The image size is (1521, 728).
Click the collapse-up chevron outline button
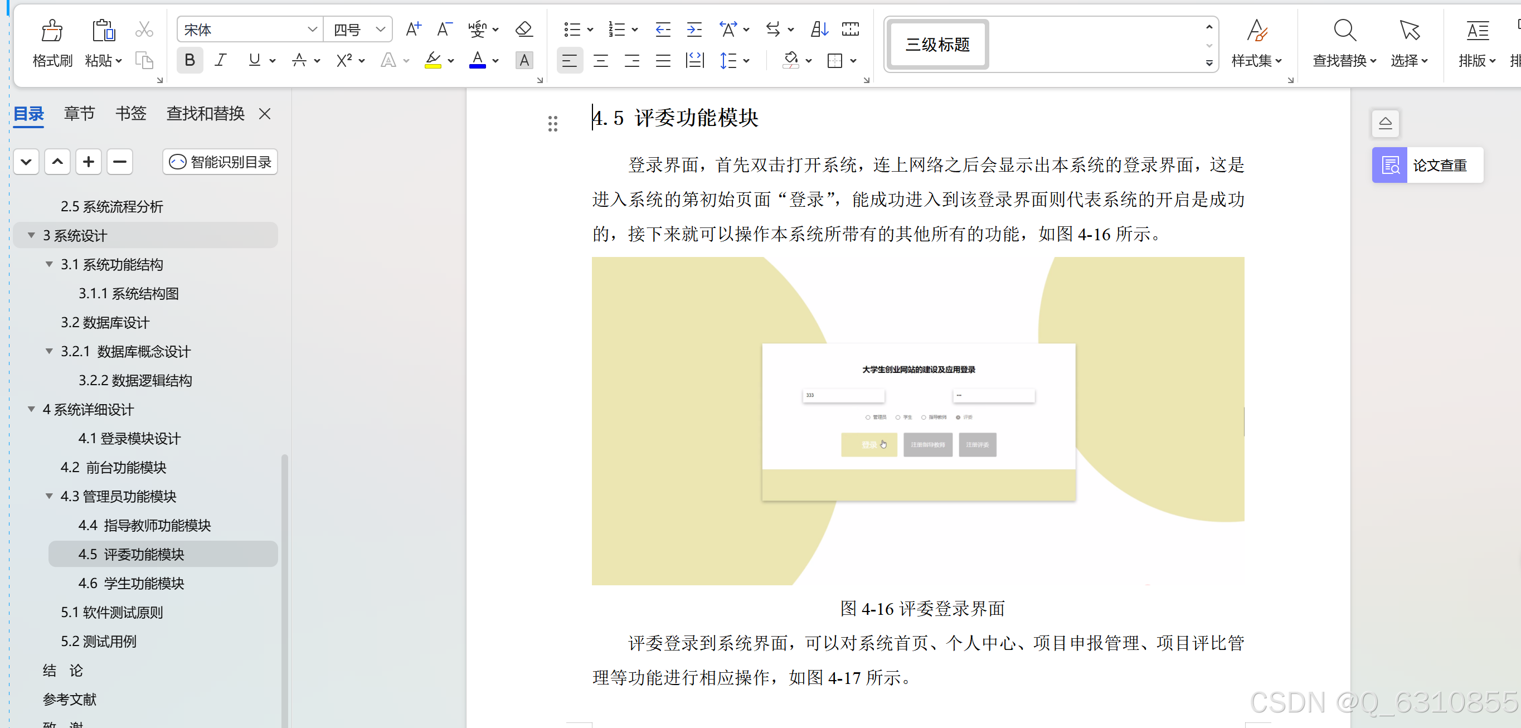coord(57,162)
